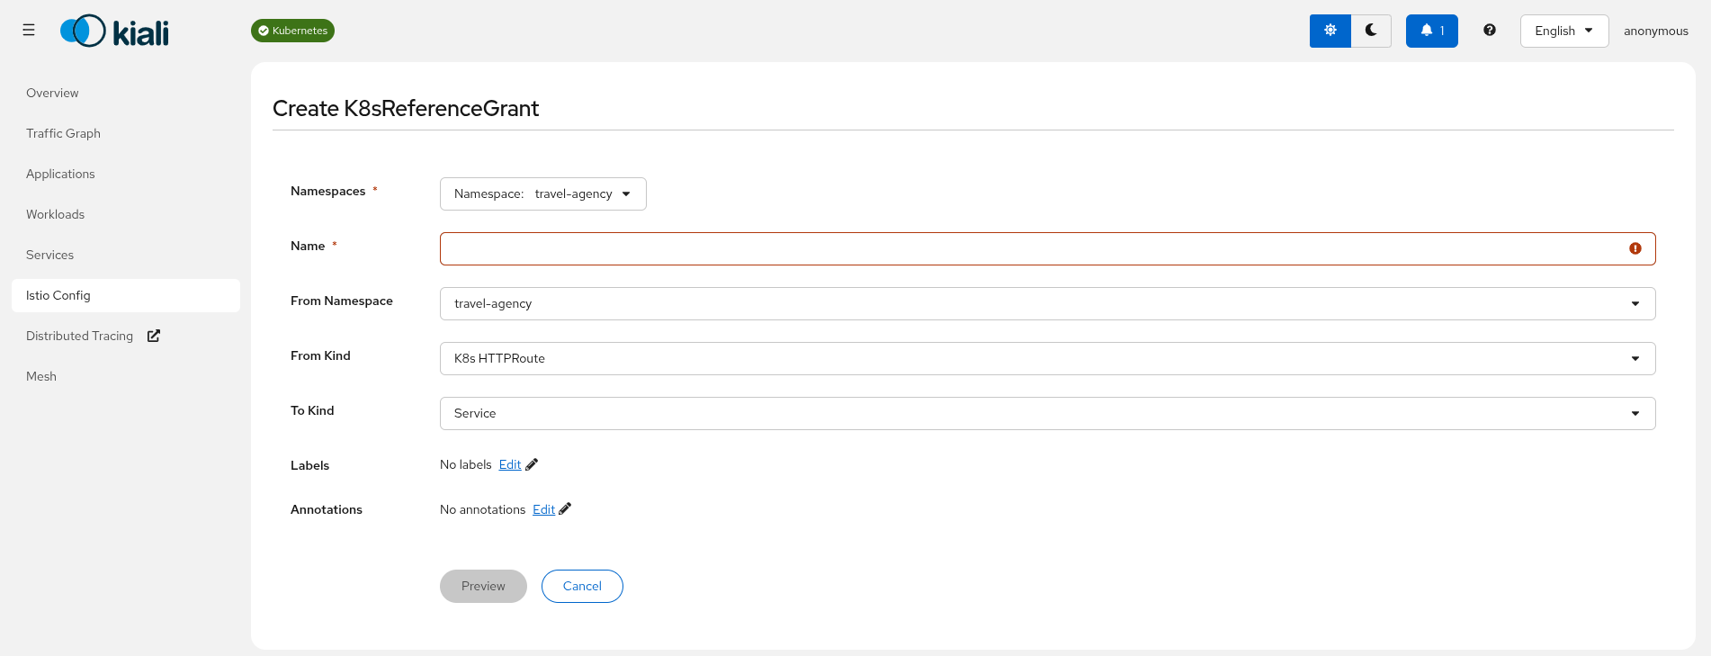Screen dimensions: 1711x656
Task: Open notifications bell with 1 alert
Action: (x=1432, y=31)
